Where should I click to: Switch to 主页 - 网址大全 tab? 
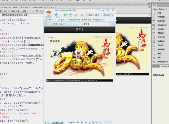coord(60,24)
